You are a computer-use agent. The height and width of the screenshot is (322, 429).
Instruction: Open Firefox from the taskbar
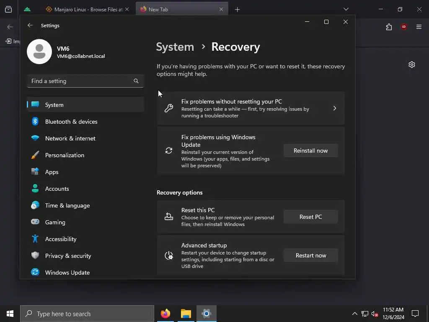165,314
